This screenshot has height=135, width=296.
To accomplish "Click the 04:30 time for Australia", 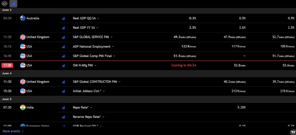I will [x=7, y=18].
